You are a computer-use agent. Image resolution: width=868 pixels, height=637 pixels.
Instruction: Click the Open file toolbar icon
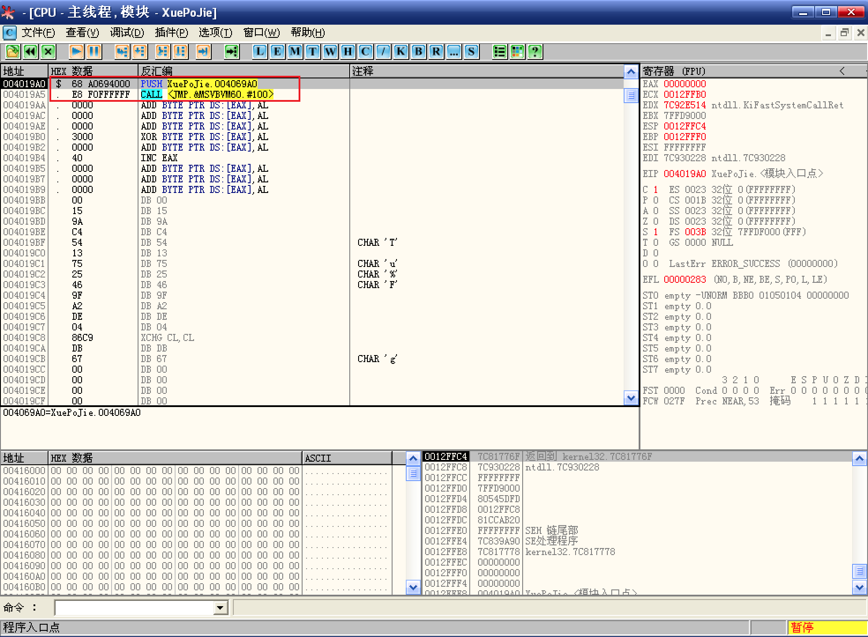(12, 52)
